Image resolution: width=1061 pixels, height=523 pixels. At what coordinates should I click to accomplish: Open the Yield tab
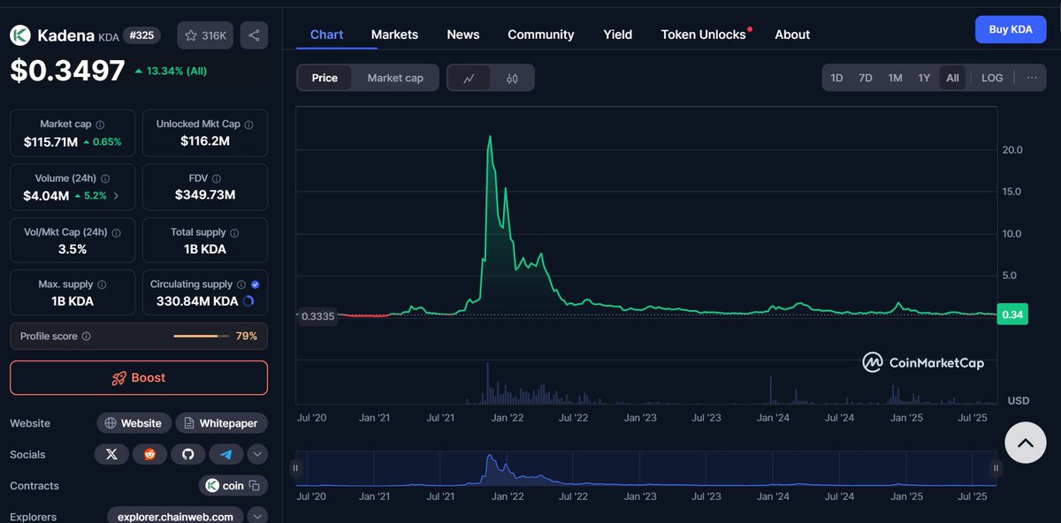[618, 34]
